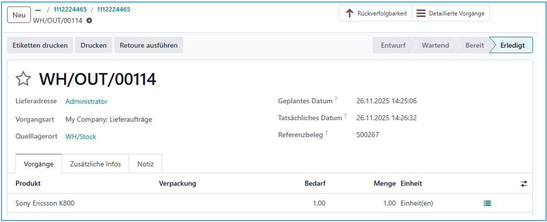Image resolution: width=547 pixels, height=222 pixels.
Task: Show help tooltip for Geplantes Datum
Action: 336,99
